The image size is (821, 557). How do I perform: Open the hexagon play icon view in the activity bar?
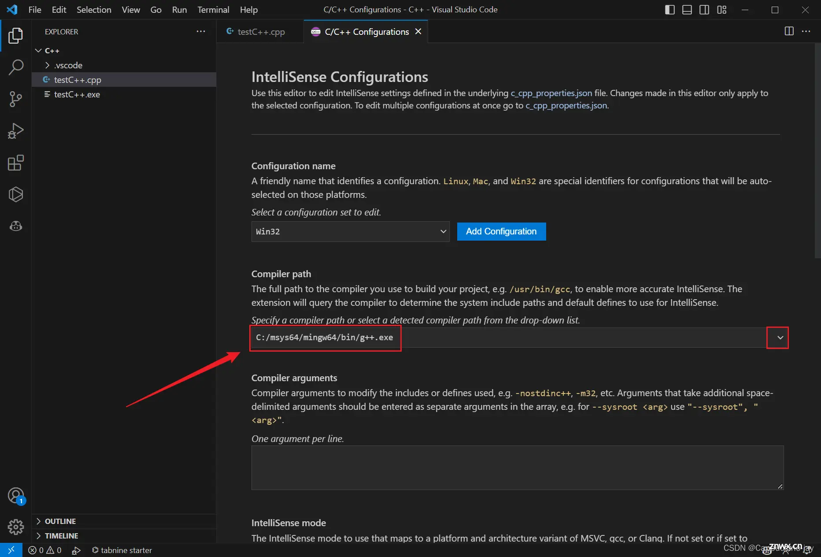click(x=16, y=194)
